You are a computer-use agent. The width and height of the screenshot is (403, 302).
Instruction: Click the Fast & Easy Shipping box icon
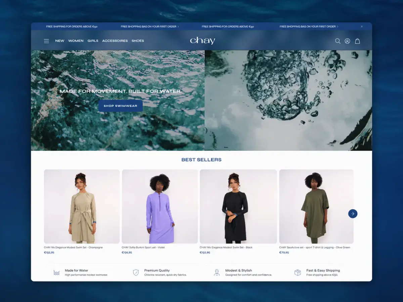298,272
